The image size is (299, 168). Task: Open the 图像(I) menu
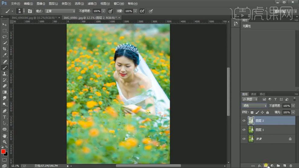(41, 4)
